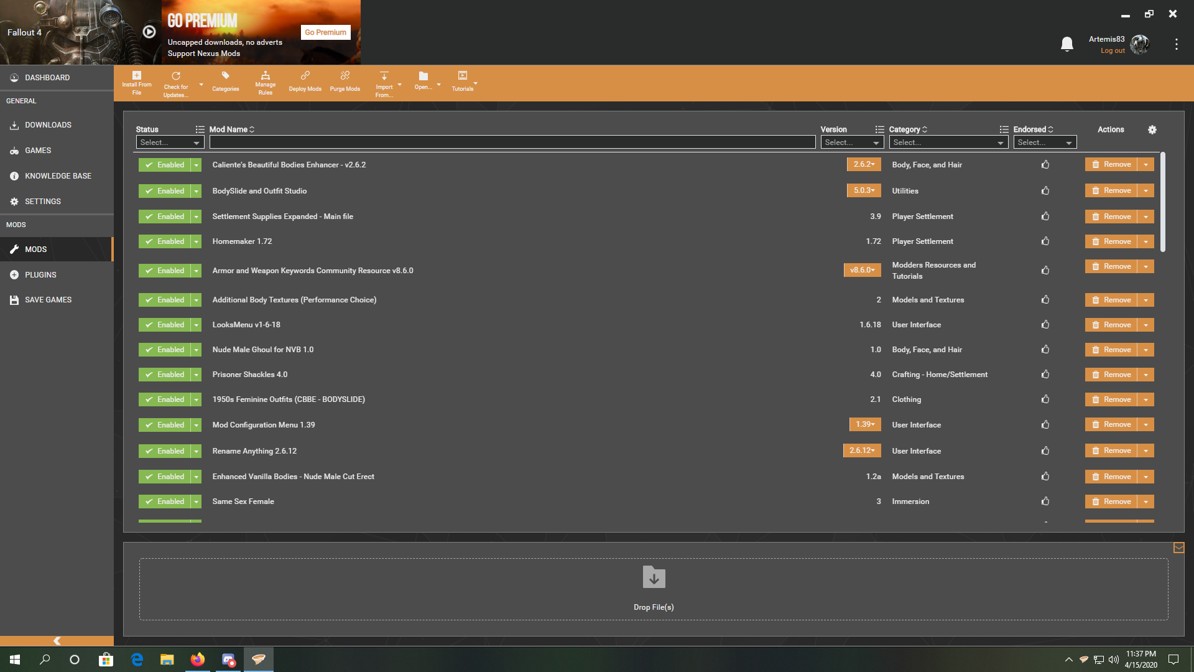Endorse LooksMenu v1-6-18 thumbs-up
The height and width of the screenshot is (672, 1194).
pyautogui.click(x=1045, y=324)
